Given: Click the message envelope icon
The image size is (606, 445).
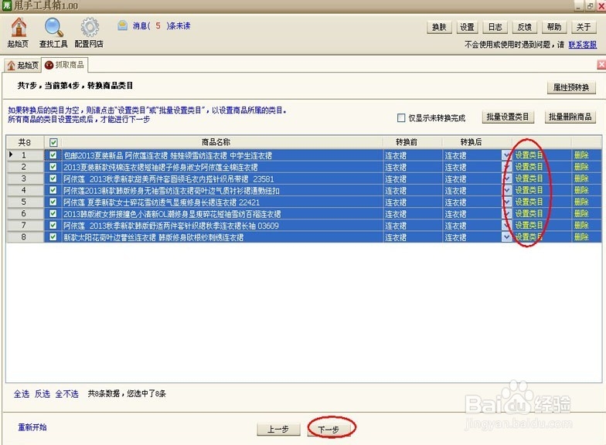Looking at the screenshot, I should [x=122, y=26].
